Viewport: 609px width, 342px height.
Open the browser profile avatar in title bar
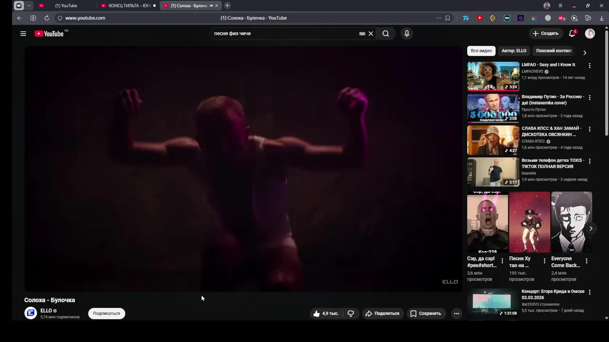(547, 6)
